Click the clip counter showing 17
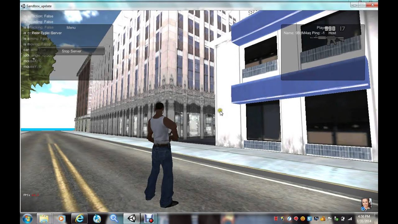 click(x=342, y=29)
